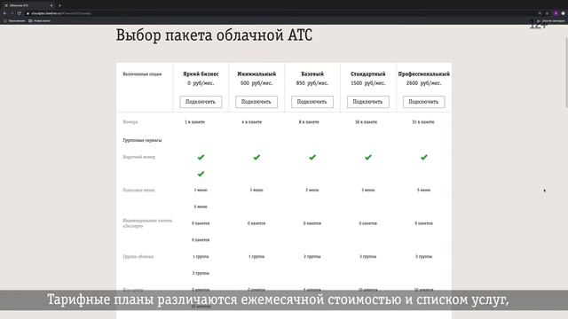Screen dimensions: 568x319
Task: Click the Групповые сервисы section label
Action: [x=142, y=140]
